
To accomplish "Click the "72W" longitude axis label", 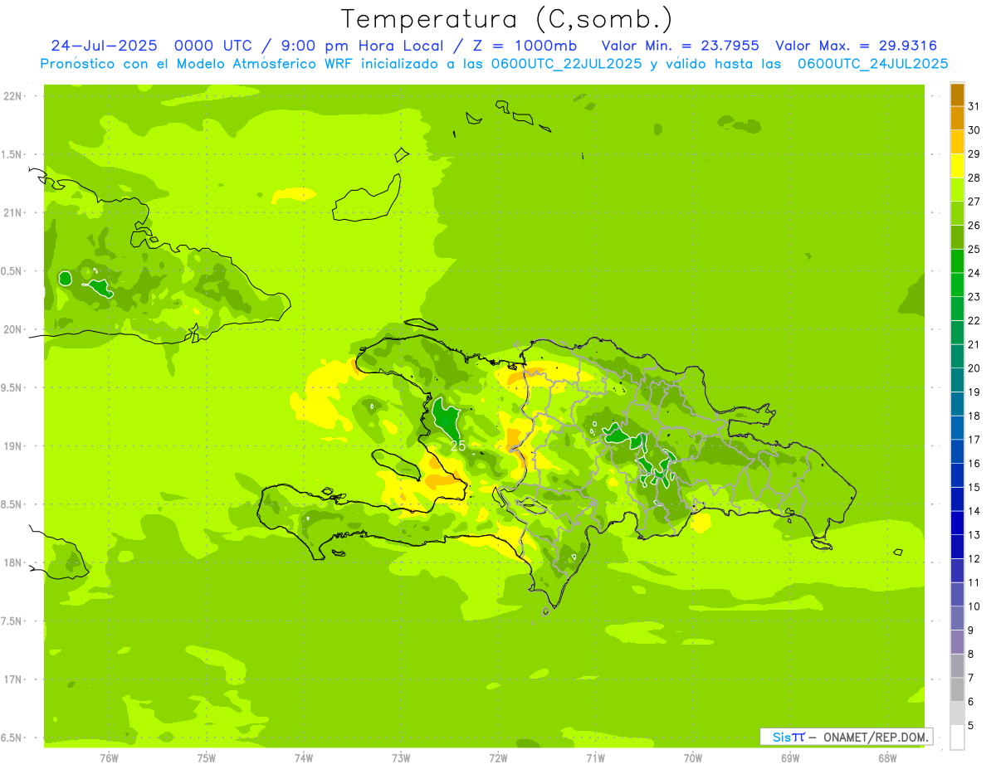I will (499, 758).
